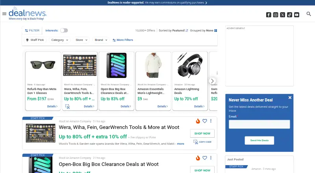
Task: Click 'Up to 80% off + extra 10% off' price text
Action: [x=93, y=137]
